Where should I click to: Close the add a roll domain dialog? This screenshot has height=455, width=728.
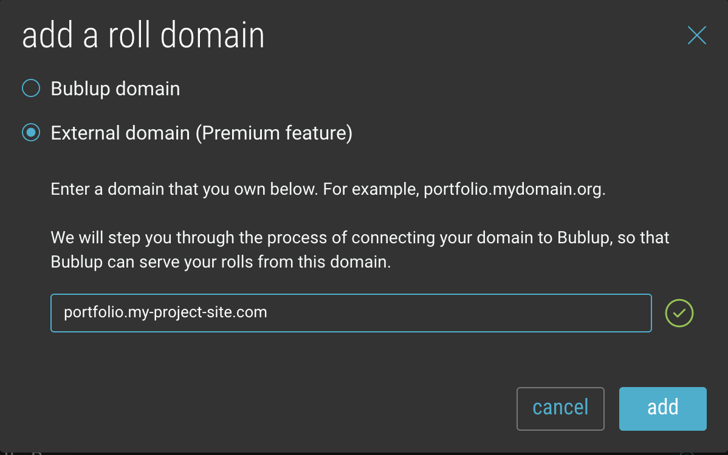[696, 35]
